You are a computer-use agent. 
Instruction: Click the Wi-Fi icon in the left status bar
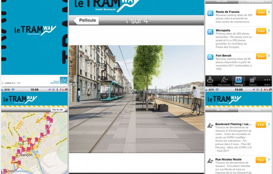pyautogui.click(x=13, y=90)
